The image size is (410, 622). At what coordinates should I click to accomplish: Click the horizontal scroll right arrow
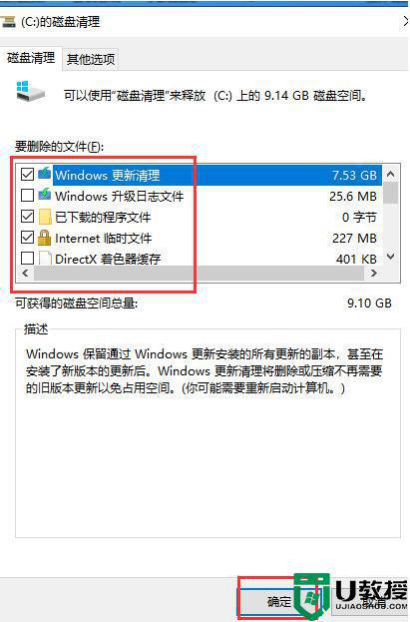pyautogui.click(x=373, y=273)
